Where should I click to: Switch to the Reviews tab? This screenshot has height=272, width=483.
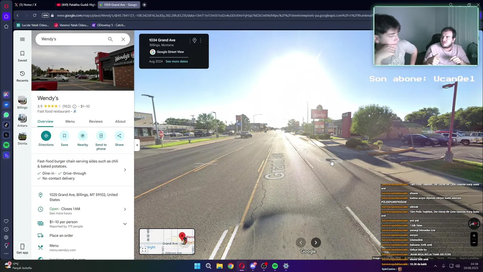pos(96,121)
